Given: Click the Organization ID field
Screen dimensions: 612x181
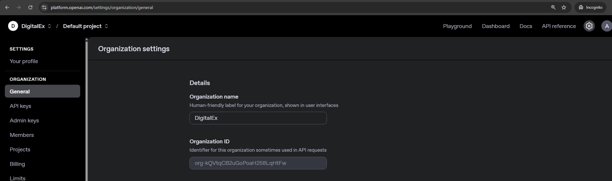Looking at the screenshot, I should click(258, 163).
